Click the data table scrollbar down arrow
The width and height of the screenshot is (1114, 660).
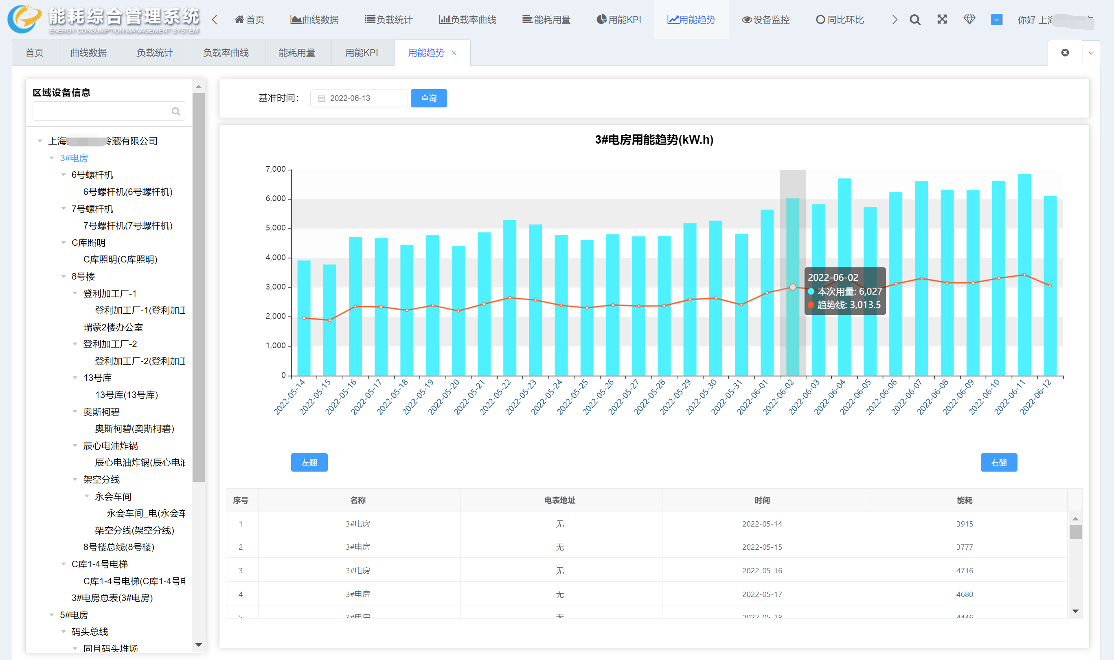pos(1075,611)
